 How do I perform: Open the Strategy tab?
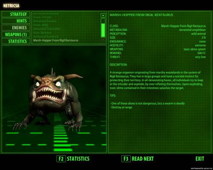click(16, 14)
